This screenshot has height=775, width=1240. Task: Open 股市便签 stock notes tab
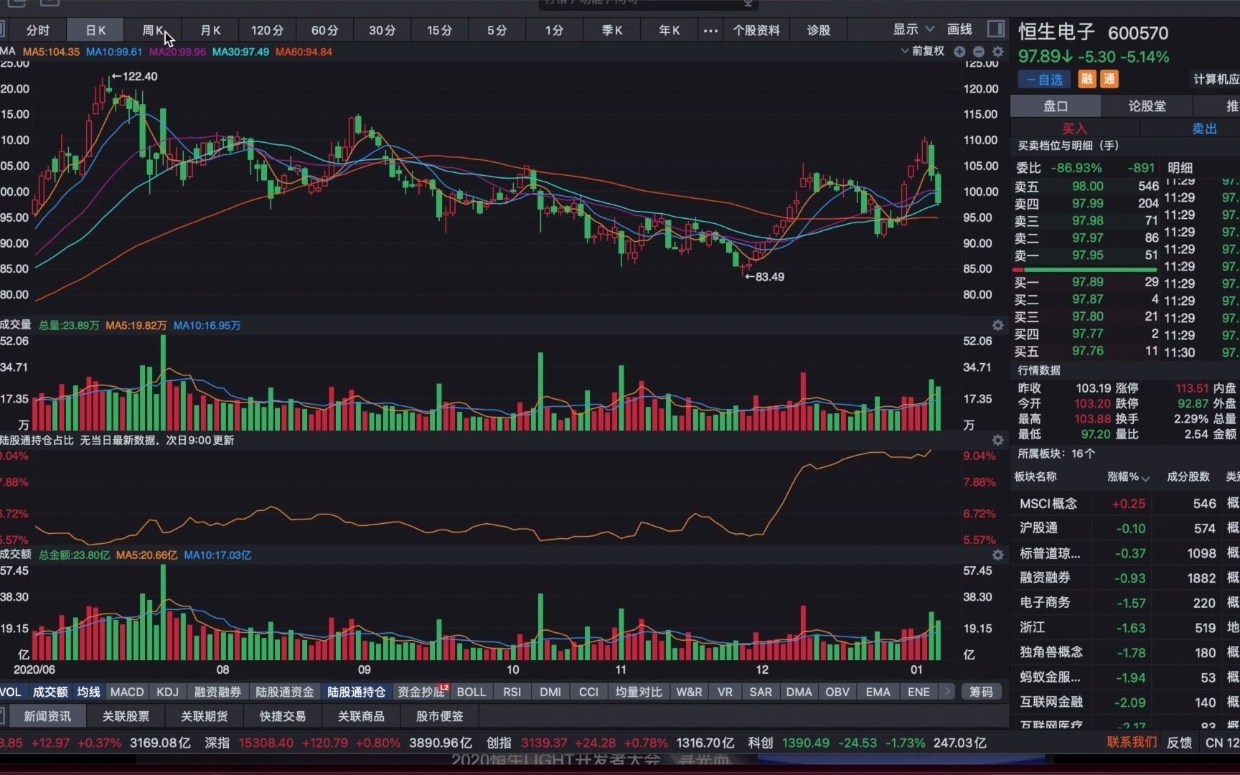coord(440,716)
